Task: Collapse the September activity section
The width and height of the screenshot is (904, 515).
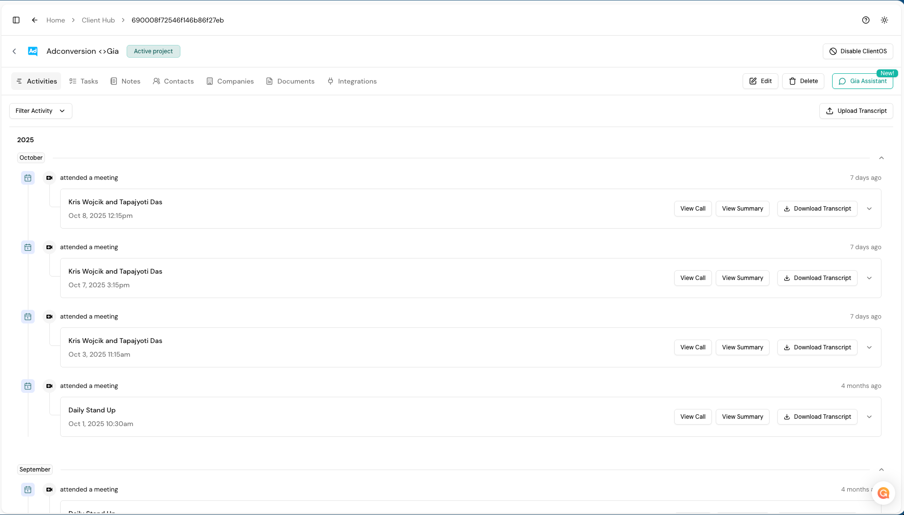Action: point(881,470)
